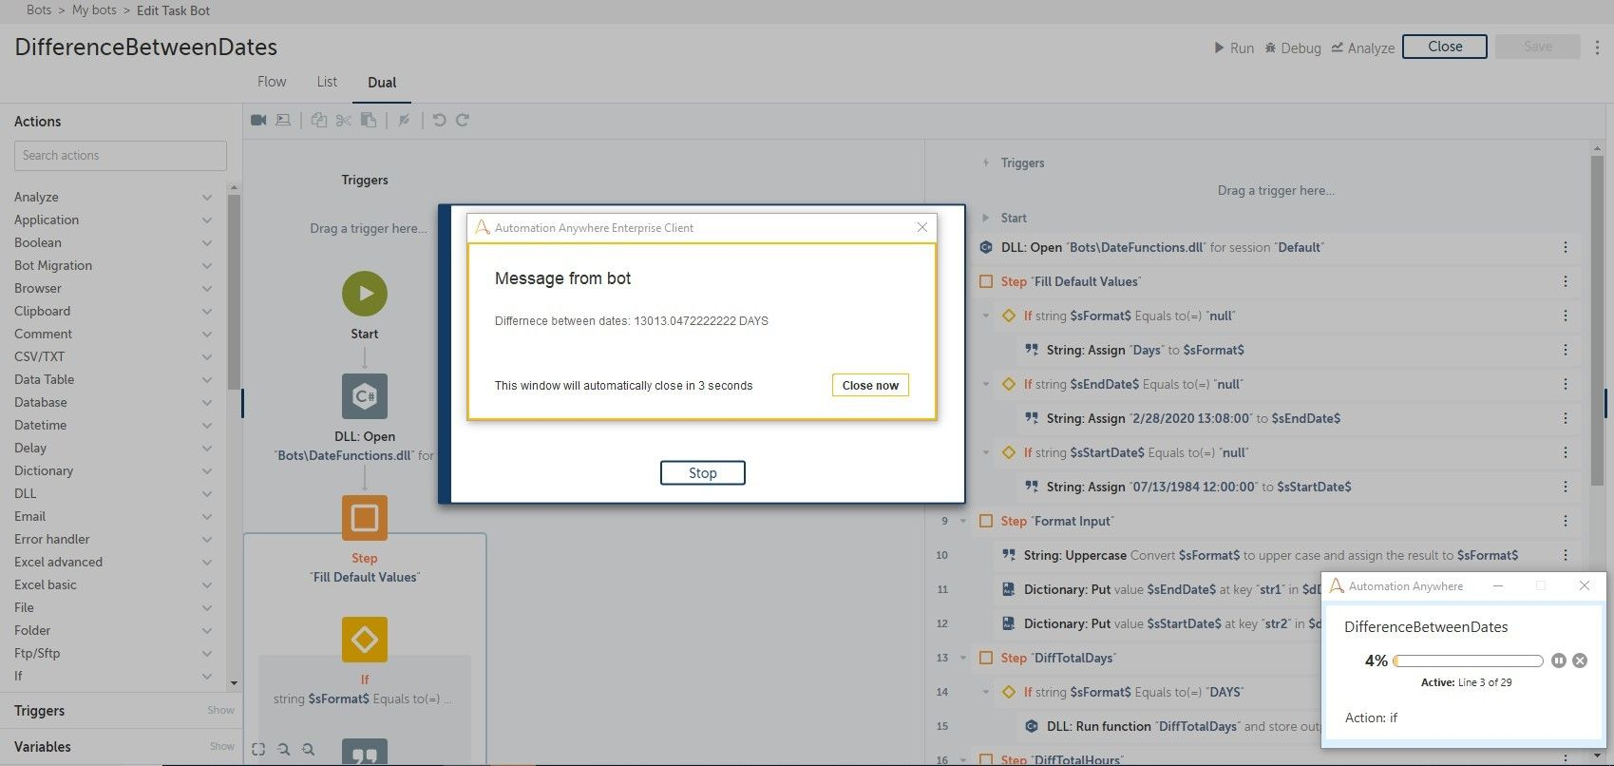1614x766 pixels.
Task: Expand the Start section in list view
Action: (x=985, y=218)
